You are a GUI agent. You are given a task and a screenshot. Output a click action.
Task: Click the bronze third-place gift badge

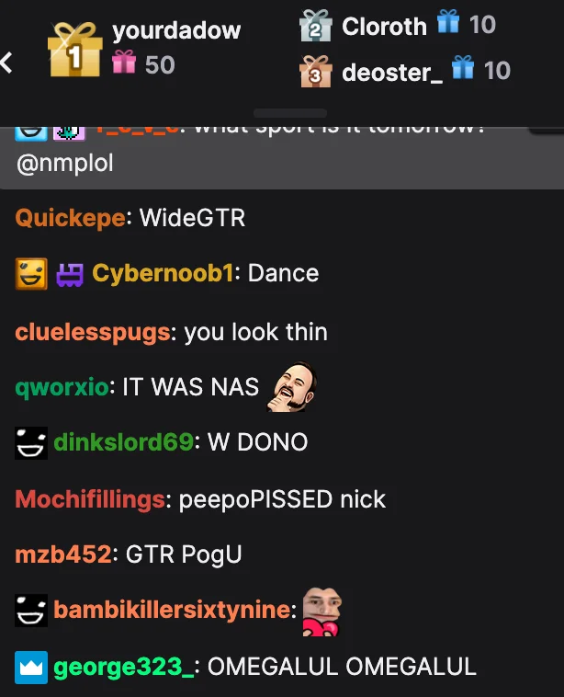click(x=315, y=72)
